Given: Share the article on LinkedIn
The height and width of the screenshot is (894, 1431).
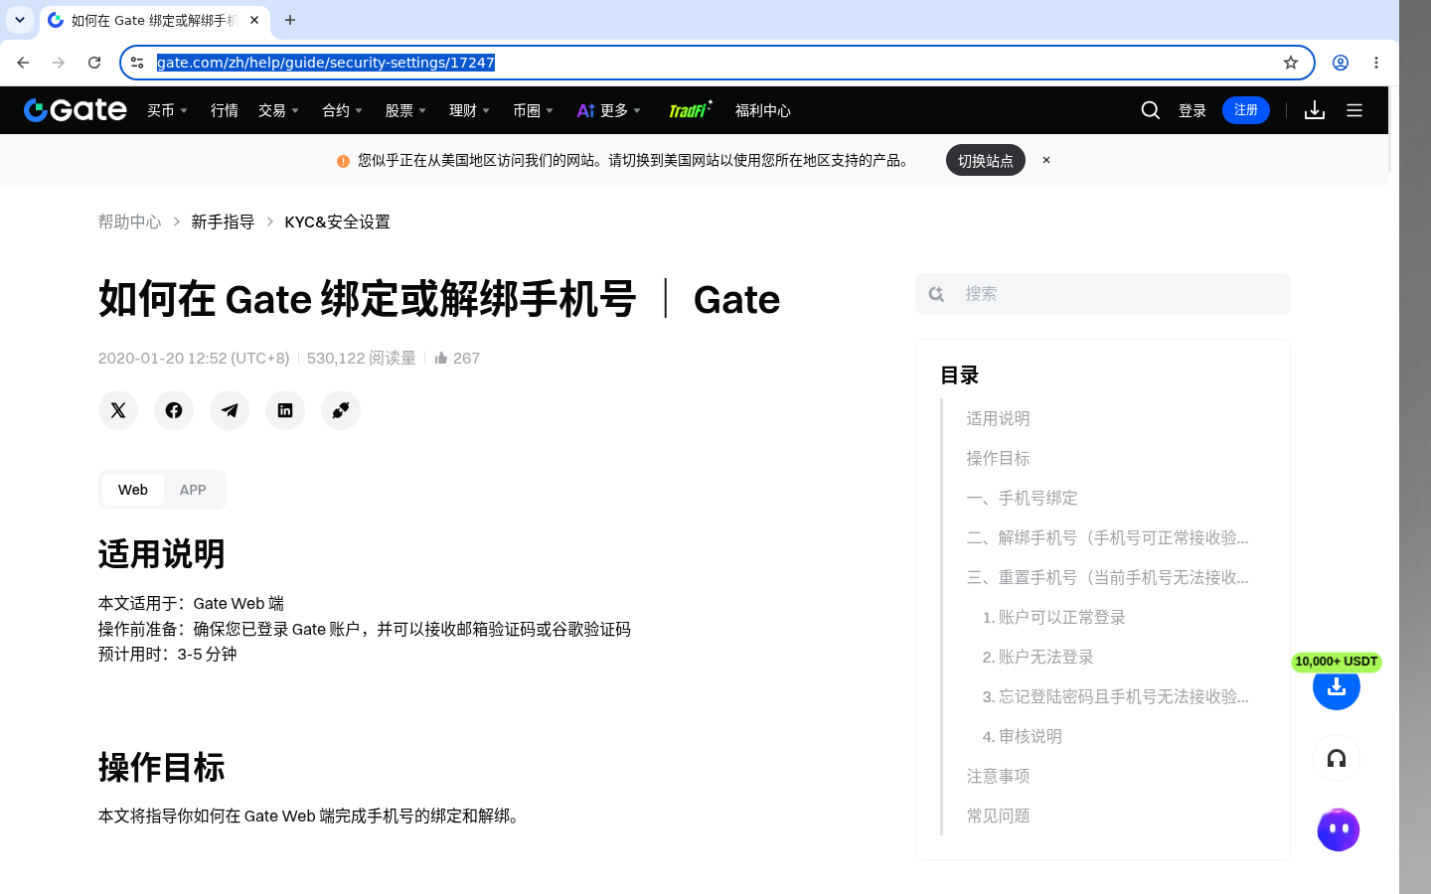Looking at the screenshot, I should coord(285,410).
